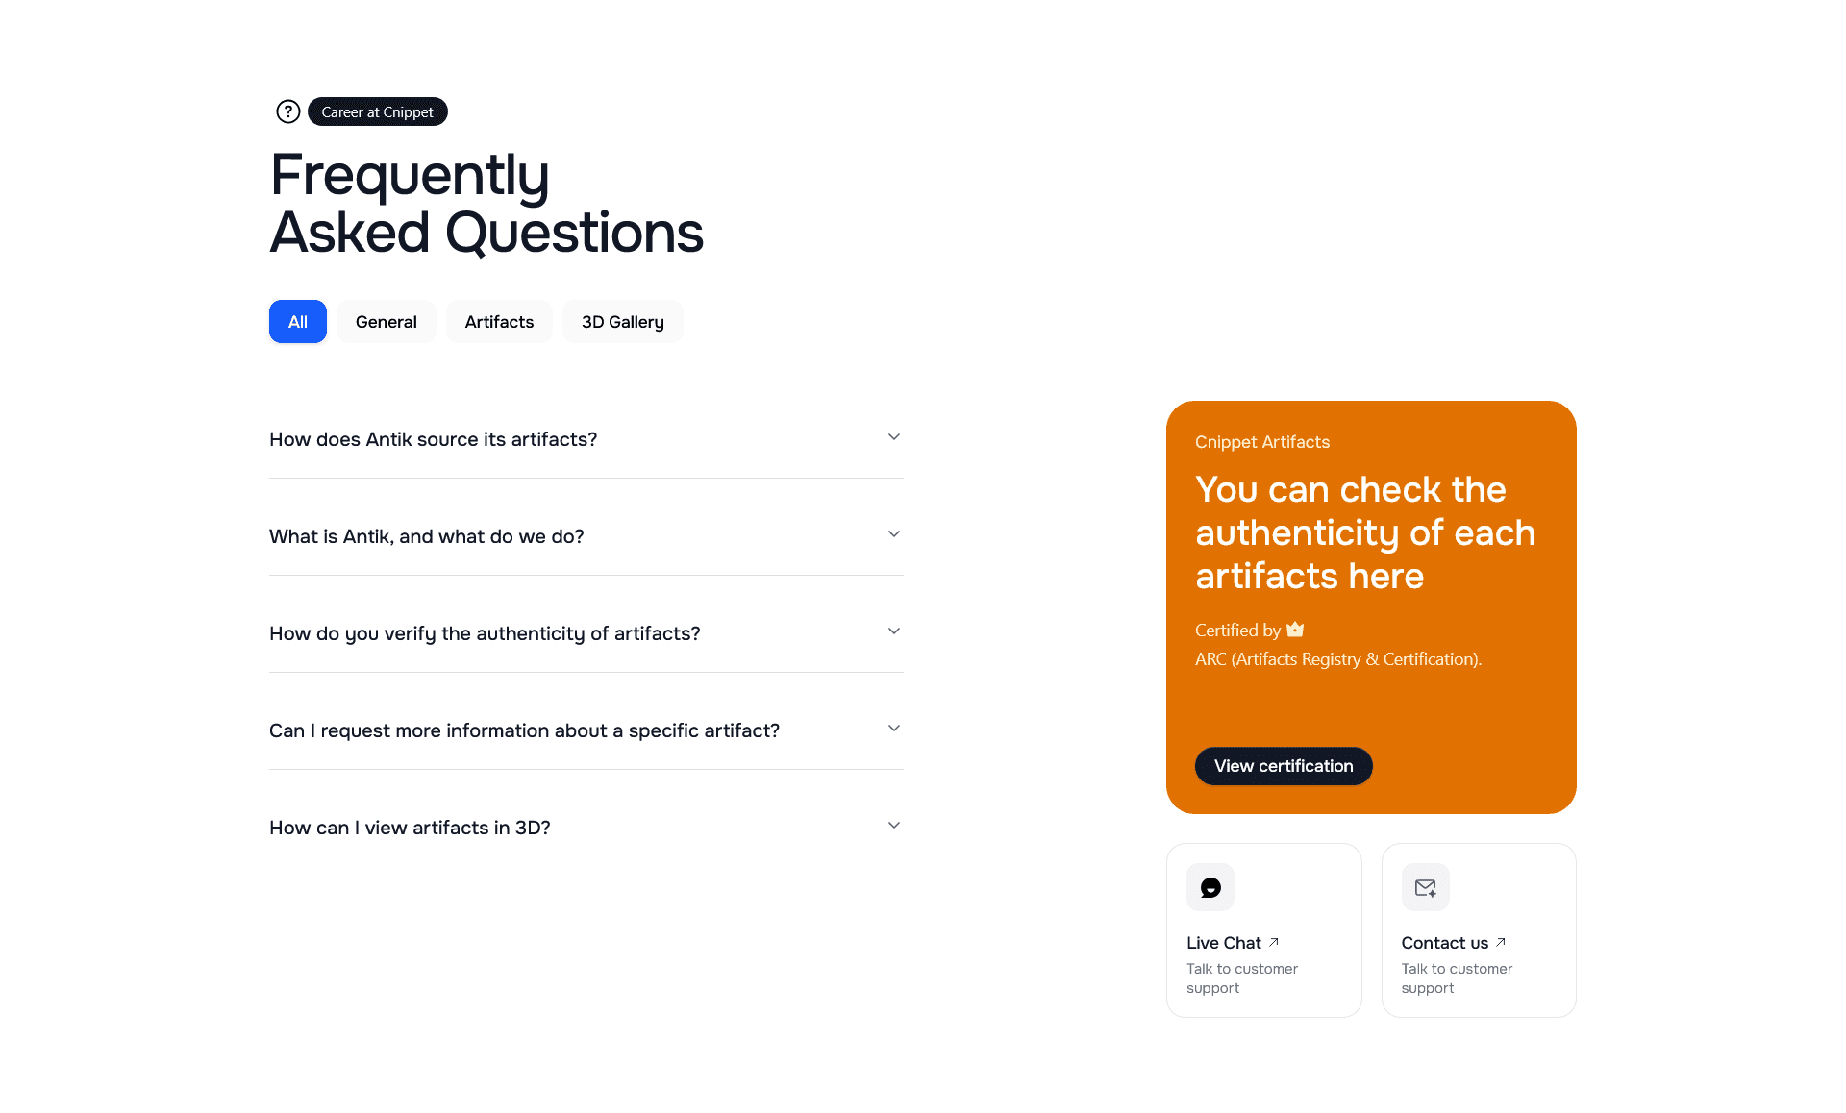Click the crown icon beside Certified by
Viewport: 1846px width, 1113px height.
click(1295, 630)
